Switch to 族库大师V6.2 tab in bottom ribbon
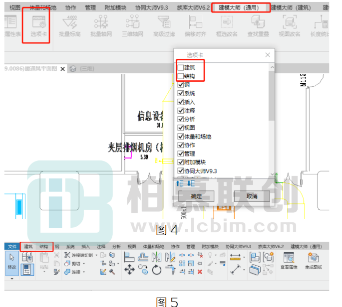342x307 pixels. pos(271,247)
